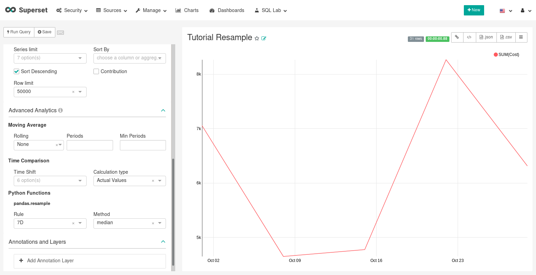Copy the chart short link icon
Image resolution: width=536 pixels, height=275 pixels.
point(457,37)
